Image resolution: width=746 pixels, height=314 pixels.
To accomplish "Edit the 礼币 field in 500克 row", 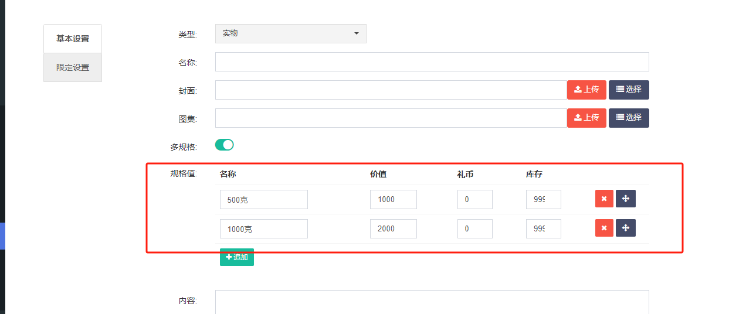I will pos(475,199).
